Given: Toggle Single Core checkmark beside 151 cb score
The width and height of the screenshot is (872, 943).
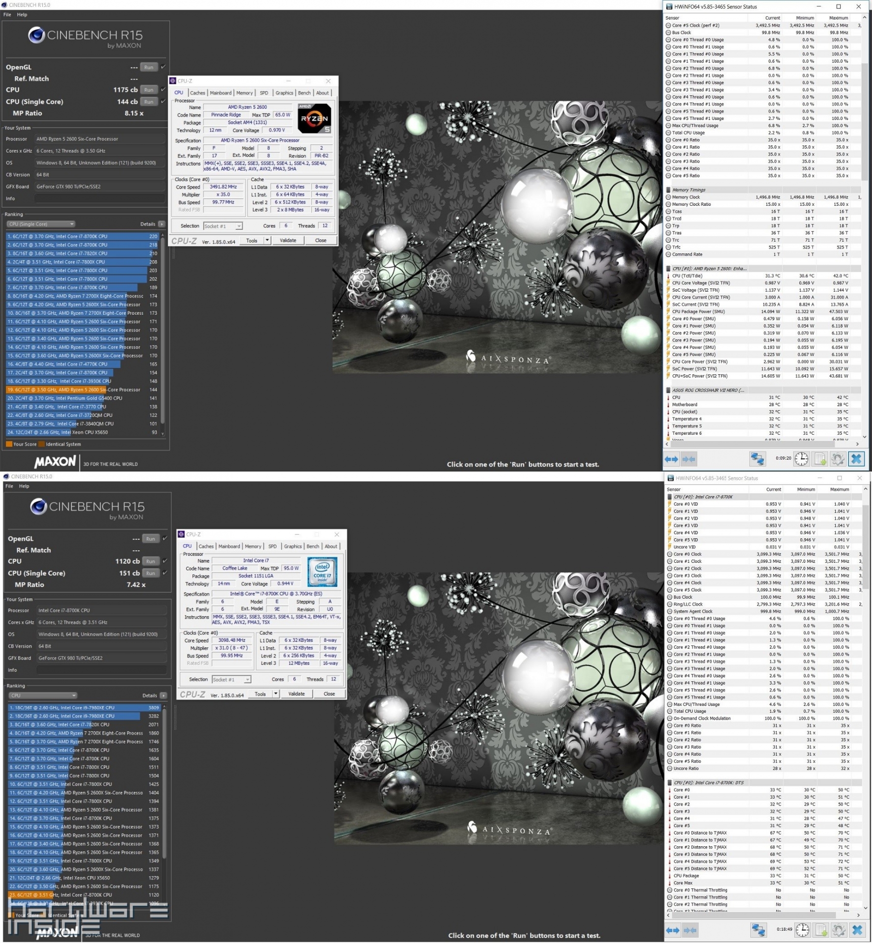Looking at the screenshot, I should 165,573.
